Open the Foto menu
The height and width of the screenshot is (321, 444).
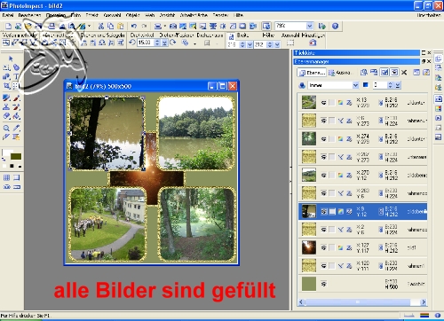75,15
